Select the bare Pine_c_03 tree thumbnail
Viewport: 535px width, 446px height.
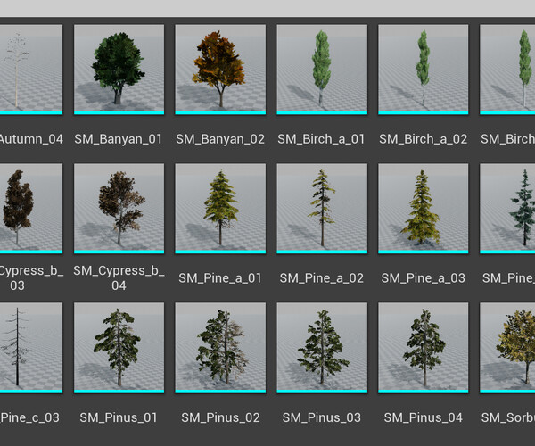tap(31, 348)
